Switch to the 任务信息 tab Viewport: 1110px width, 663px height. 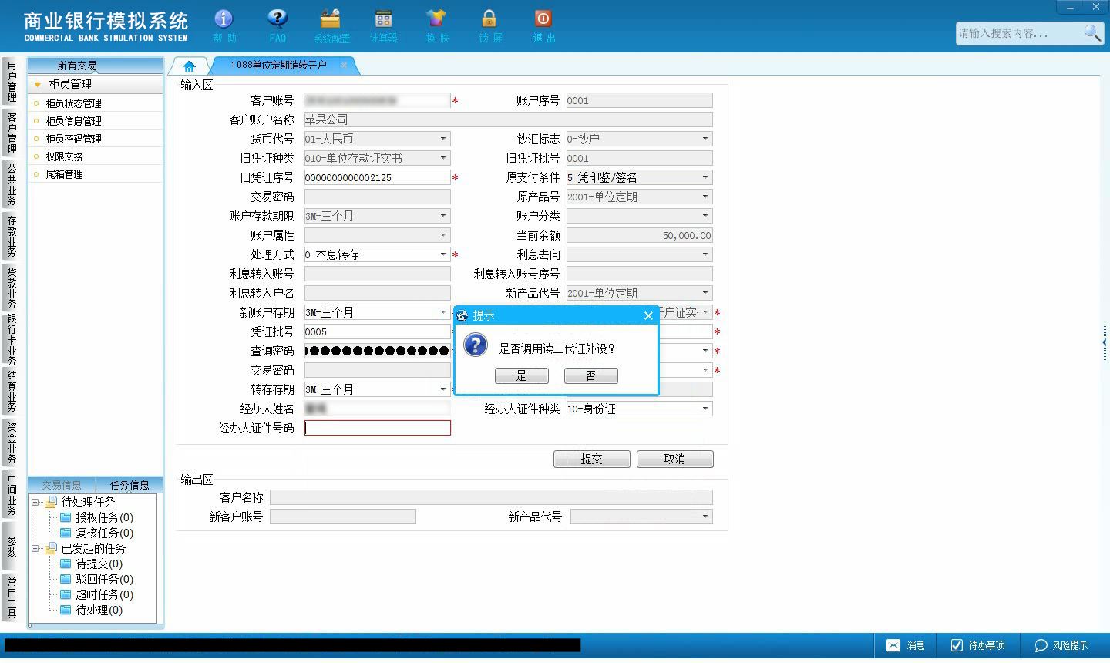[x=129, y=485]
